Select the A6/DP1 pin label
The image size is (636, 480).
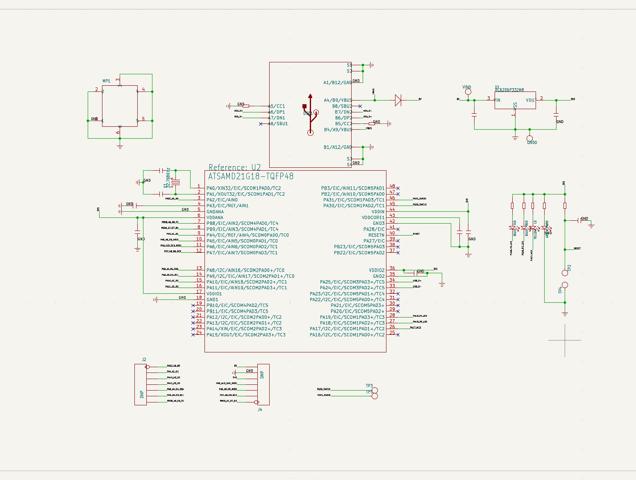pyautogui.click(x=277, y=112)
